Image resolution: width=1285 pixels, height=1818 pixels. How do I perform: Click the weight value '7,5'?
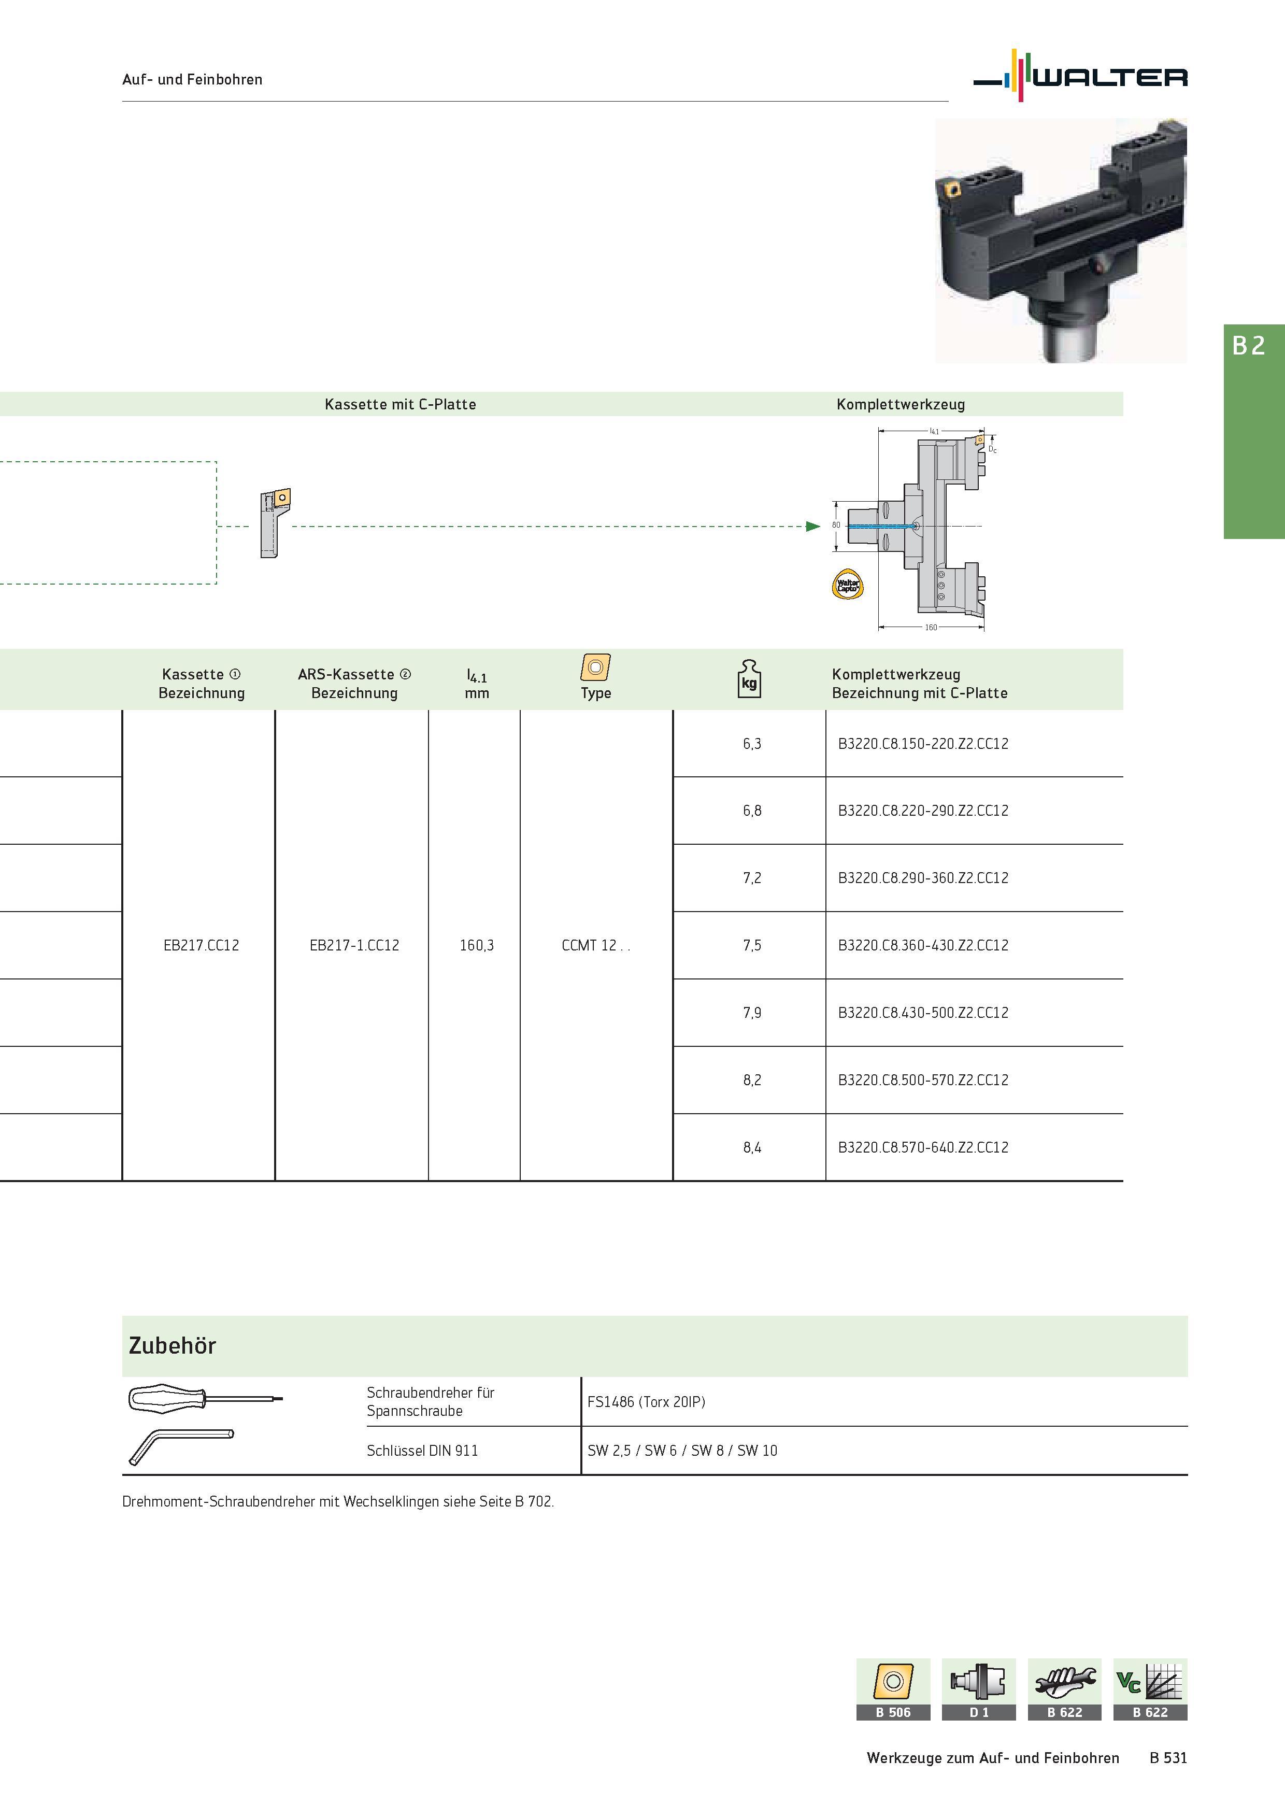pyautogui.click(x=752, y=945)
